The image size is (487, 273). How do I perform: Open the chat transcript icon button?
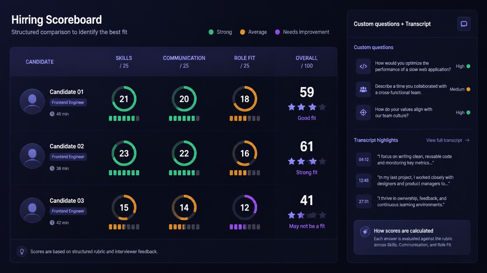pyautogui.click(x=464, y=24)
